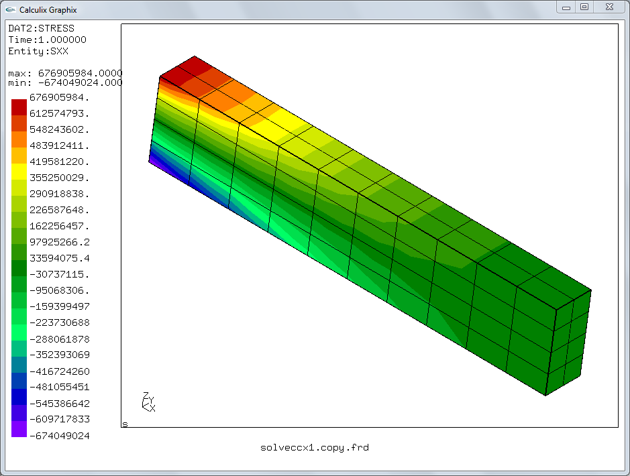Viewport: 630px width, 476px height.
Task: Click the 'Entity:SXX' label
Action: (x=38, y=51)
